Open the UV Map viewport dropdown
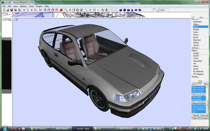 point(3,20)
